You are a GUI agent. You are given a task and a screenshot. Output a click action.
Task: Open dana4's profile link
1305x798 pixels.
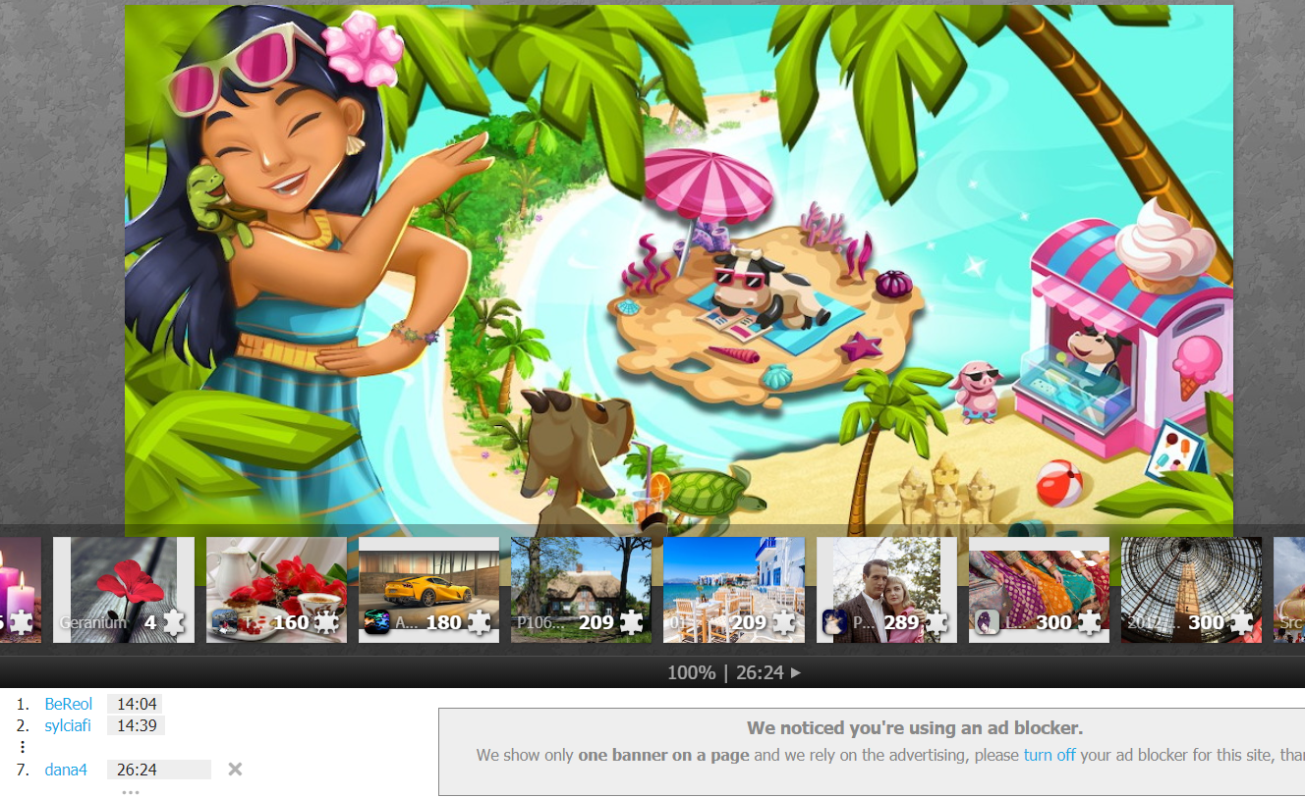click(66, 770)
